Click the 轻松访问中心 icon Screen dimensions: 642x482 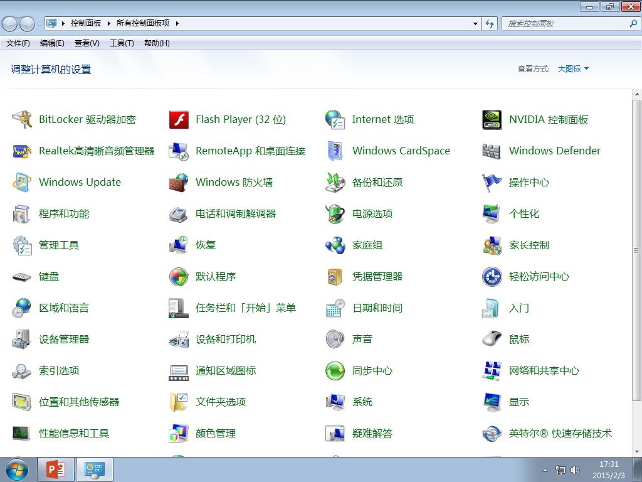[x=492, y=277]
